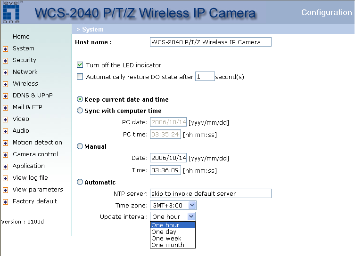Open the View log file link

coord(30,178)
